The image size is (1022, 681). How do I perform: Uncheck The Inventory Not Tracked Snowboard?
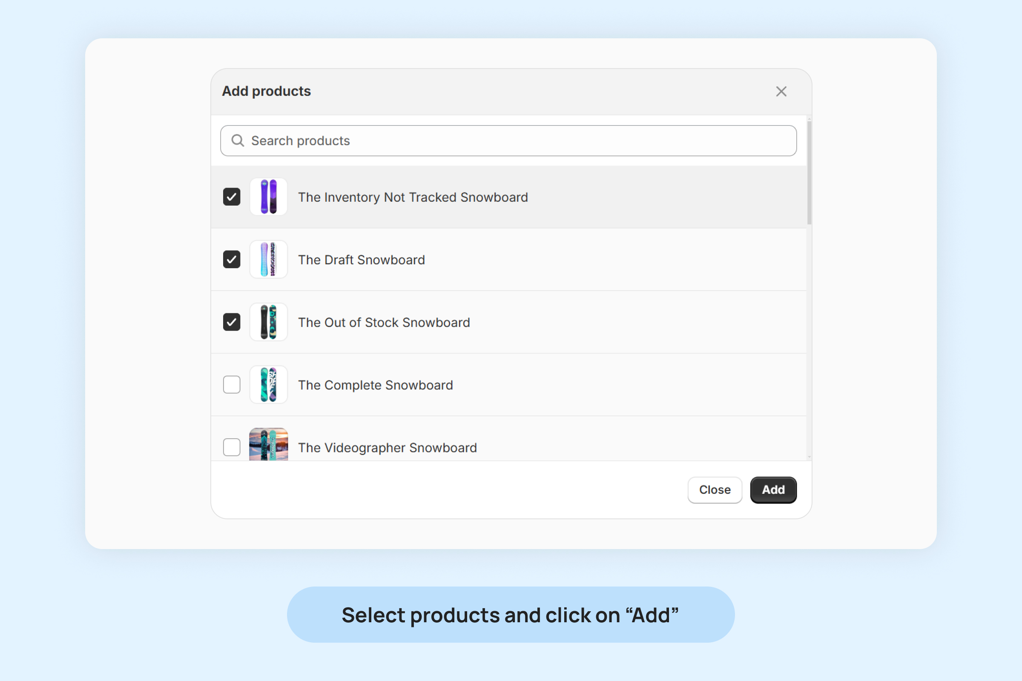[x=232, y=197]
